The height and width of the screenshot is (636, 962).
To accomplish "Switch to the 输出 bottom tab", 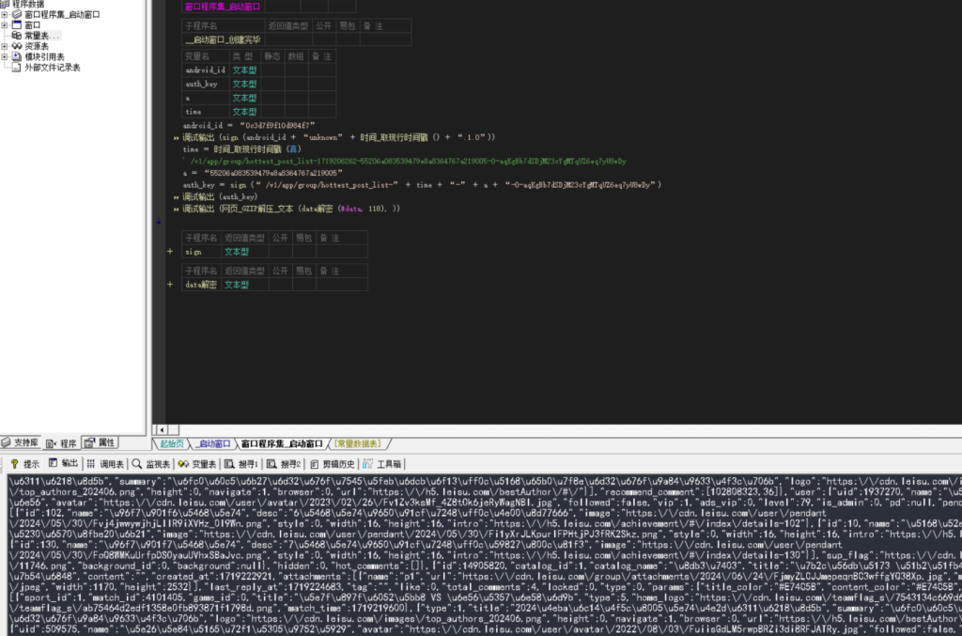I will point(64,463).
